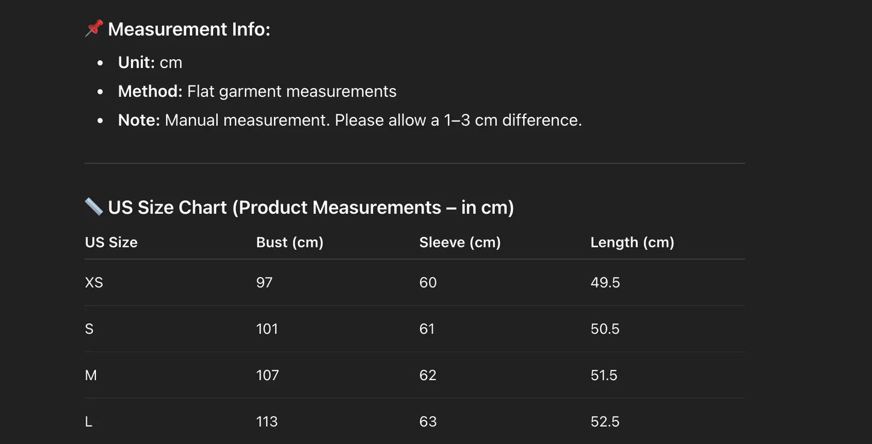Click the Measurement Info heading
Image resolution: width=872 pixels, height=444 pixels.
tap(189, 29)
